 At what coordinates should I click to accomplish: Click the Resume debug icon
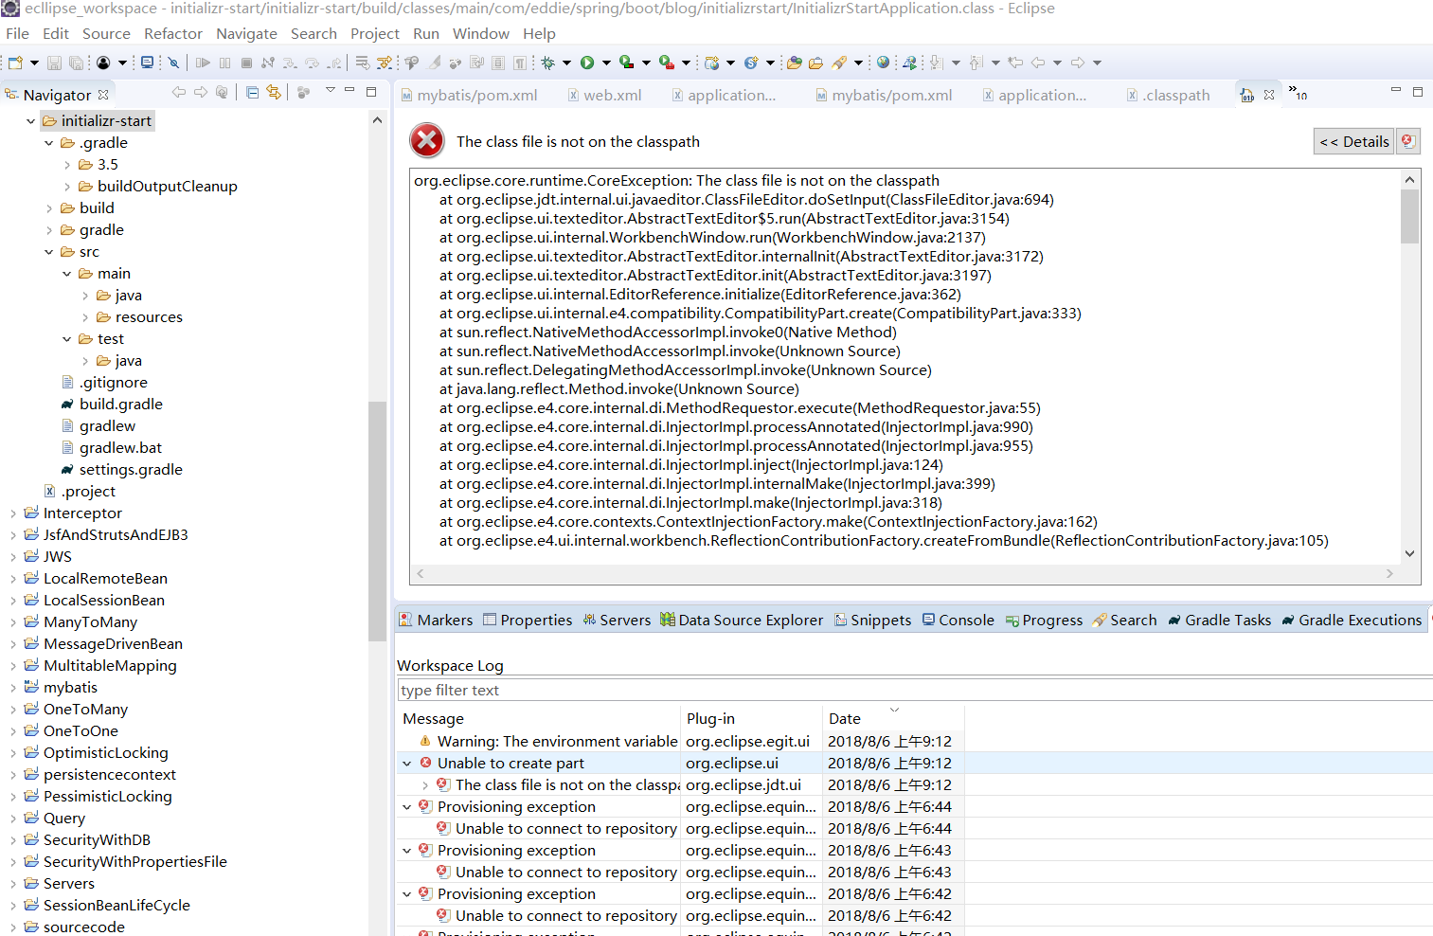click(x=203, y=63)
